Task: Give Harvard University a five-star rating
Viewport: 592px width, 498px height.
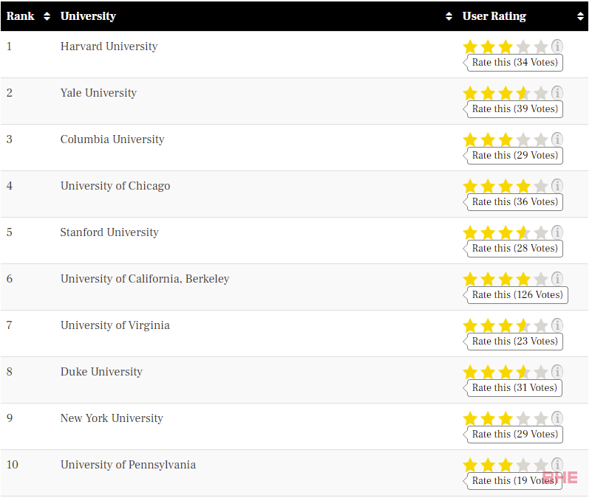Action: (541, 46)
